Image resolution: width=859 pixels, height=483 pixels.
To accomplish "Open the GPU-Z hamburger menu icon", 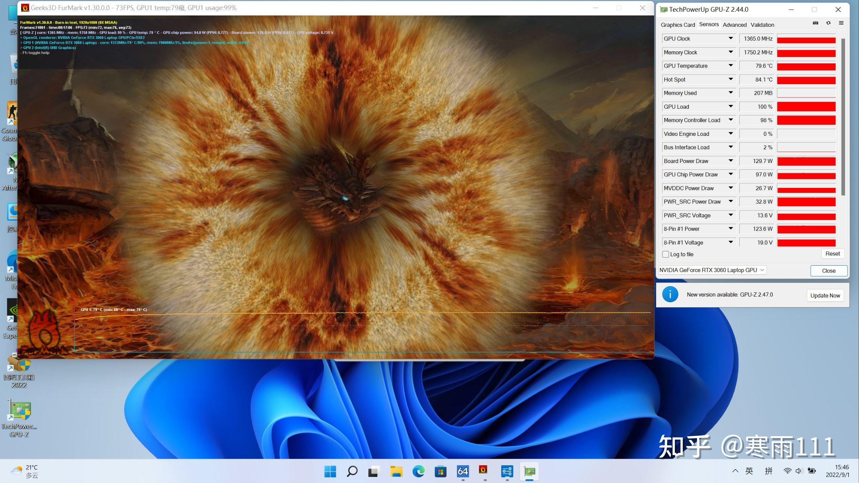I will 841,23.
